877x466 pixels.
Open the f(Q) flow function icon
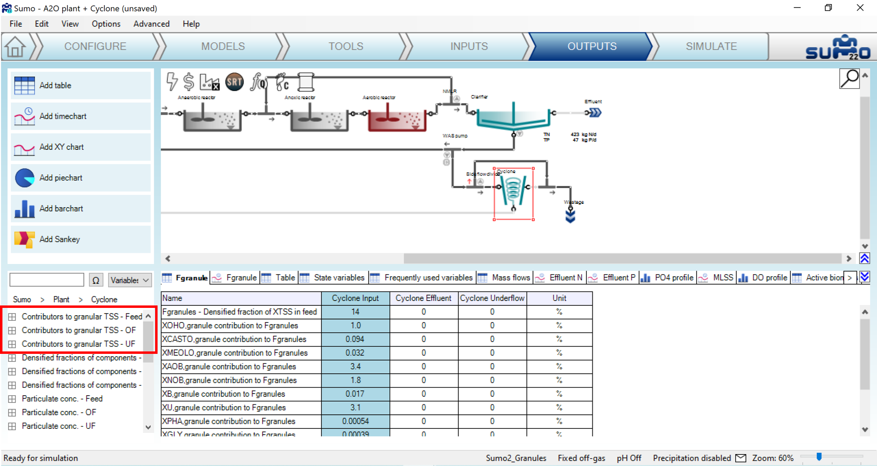tap(258, 82)
